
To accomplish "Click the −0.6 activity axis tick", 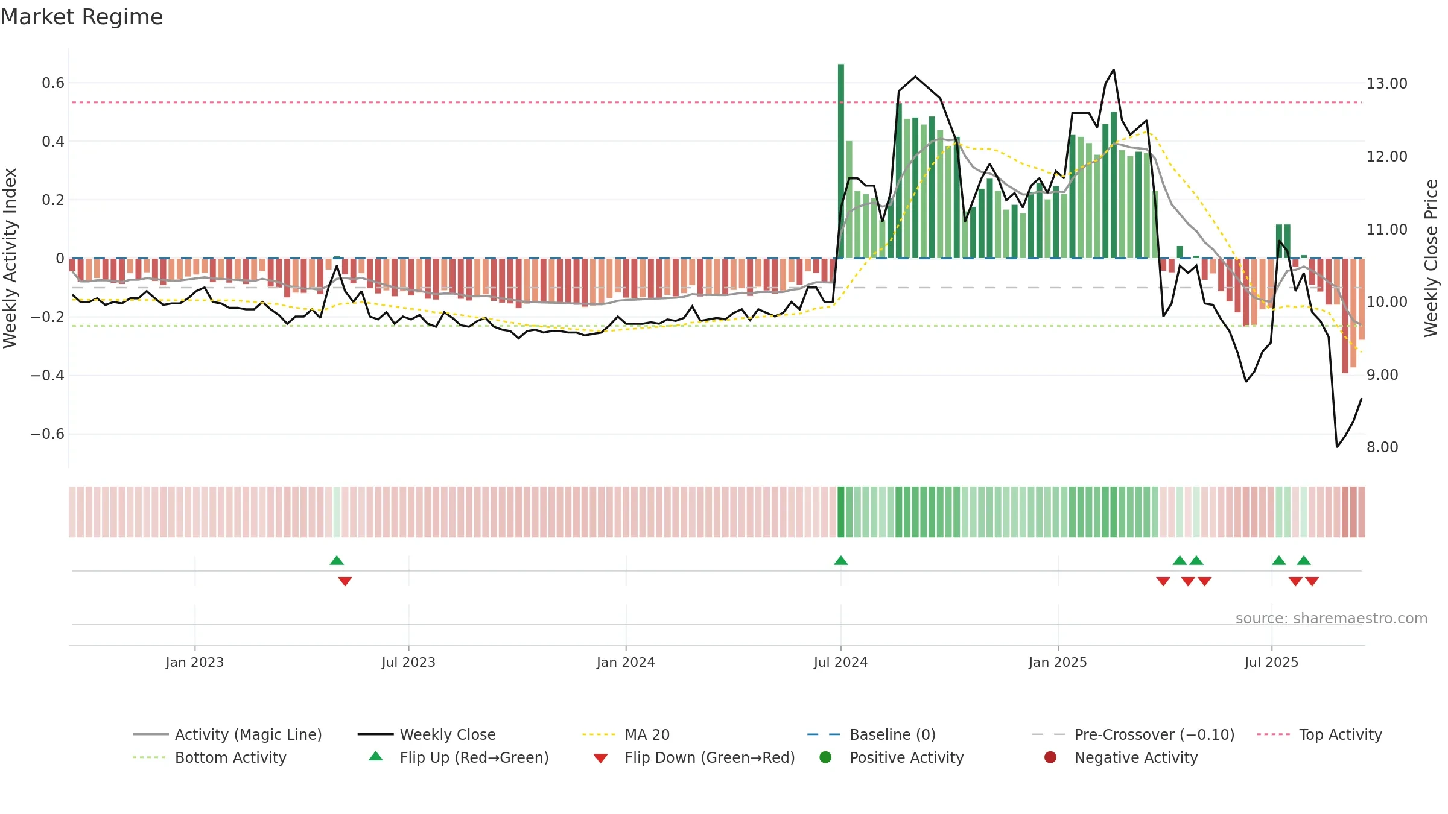I will point(48,434).
